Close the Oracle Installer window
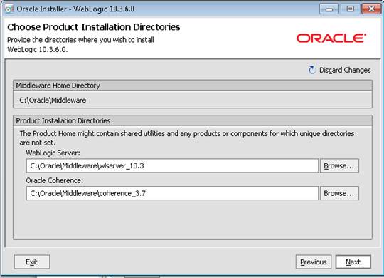Screen dimensions: 384x278 [371, 9]
